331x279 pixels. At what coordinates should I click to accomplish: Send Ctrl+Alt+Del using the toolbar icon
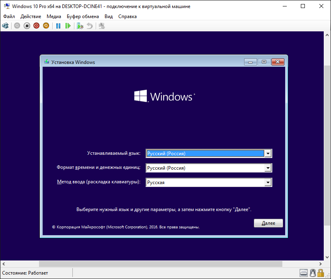click(5, 26)
